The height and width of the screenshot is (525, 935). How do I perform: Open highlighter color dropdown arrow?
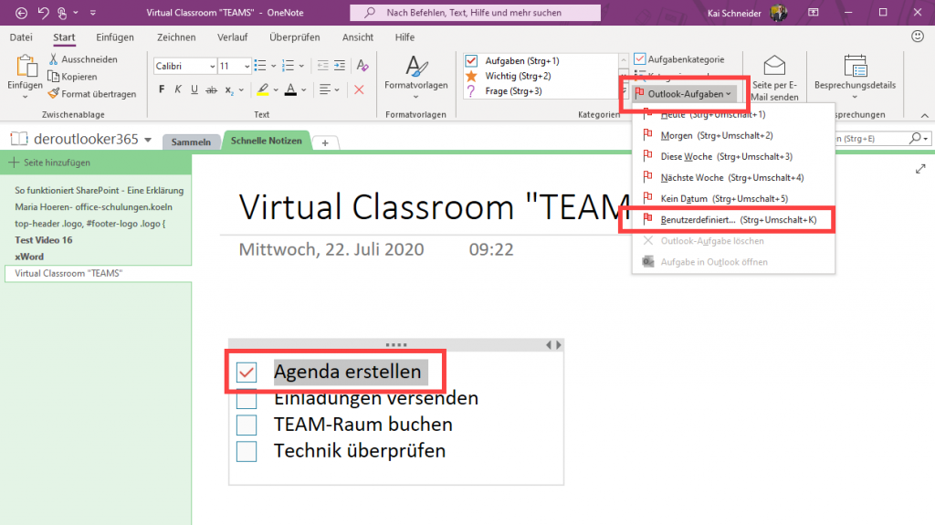coord(276,90)
